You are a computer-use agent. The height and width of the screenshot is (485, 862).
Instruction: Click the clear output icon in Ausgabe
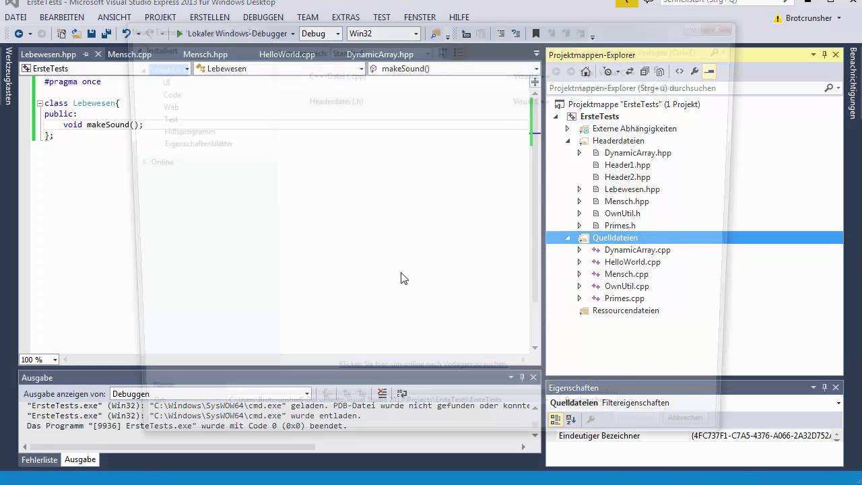click(x=382, y=393)
